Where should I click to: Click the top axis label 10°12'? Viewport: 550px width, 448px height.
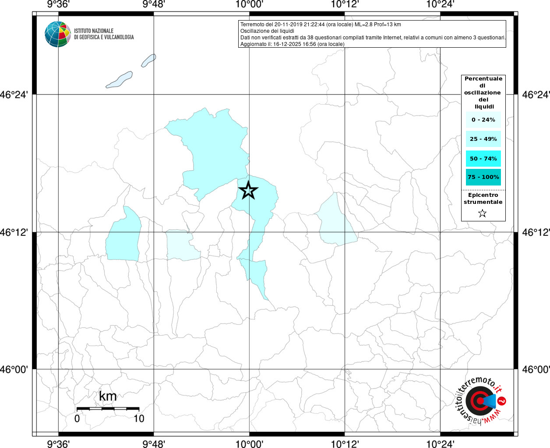click(345, 4)
